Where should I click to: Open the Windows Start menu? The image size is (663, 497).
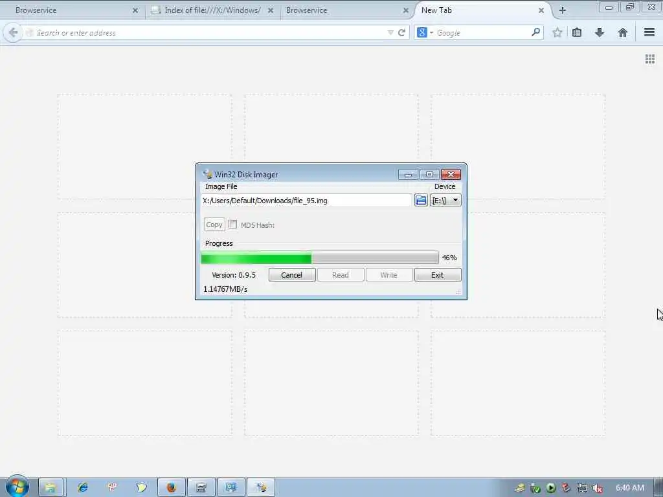point(17,487)
